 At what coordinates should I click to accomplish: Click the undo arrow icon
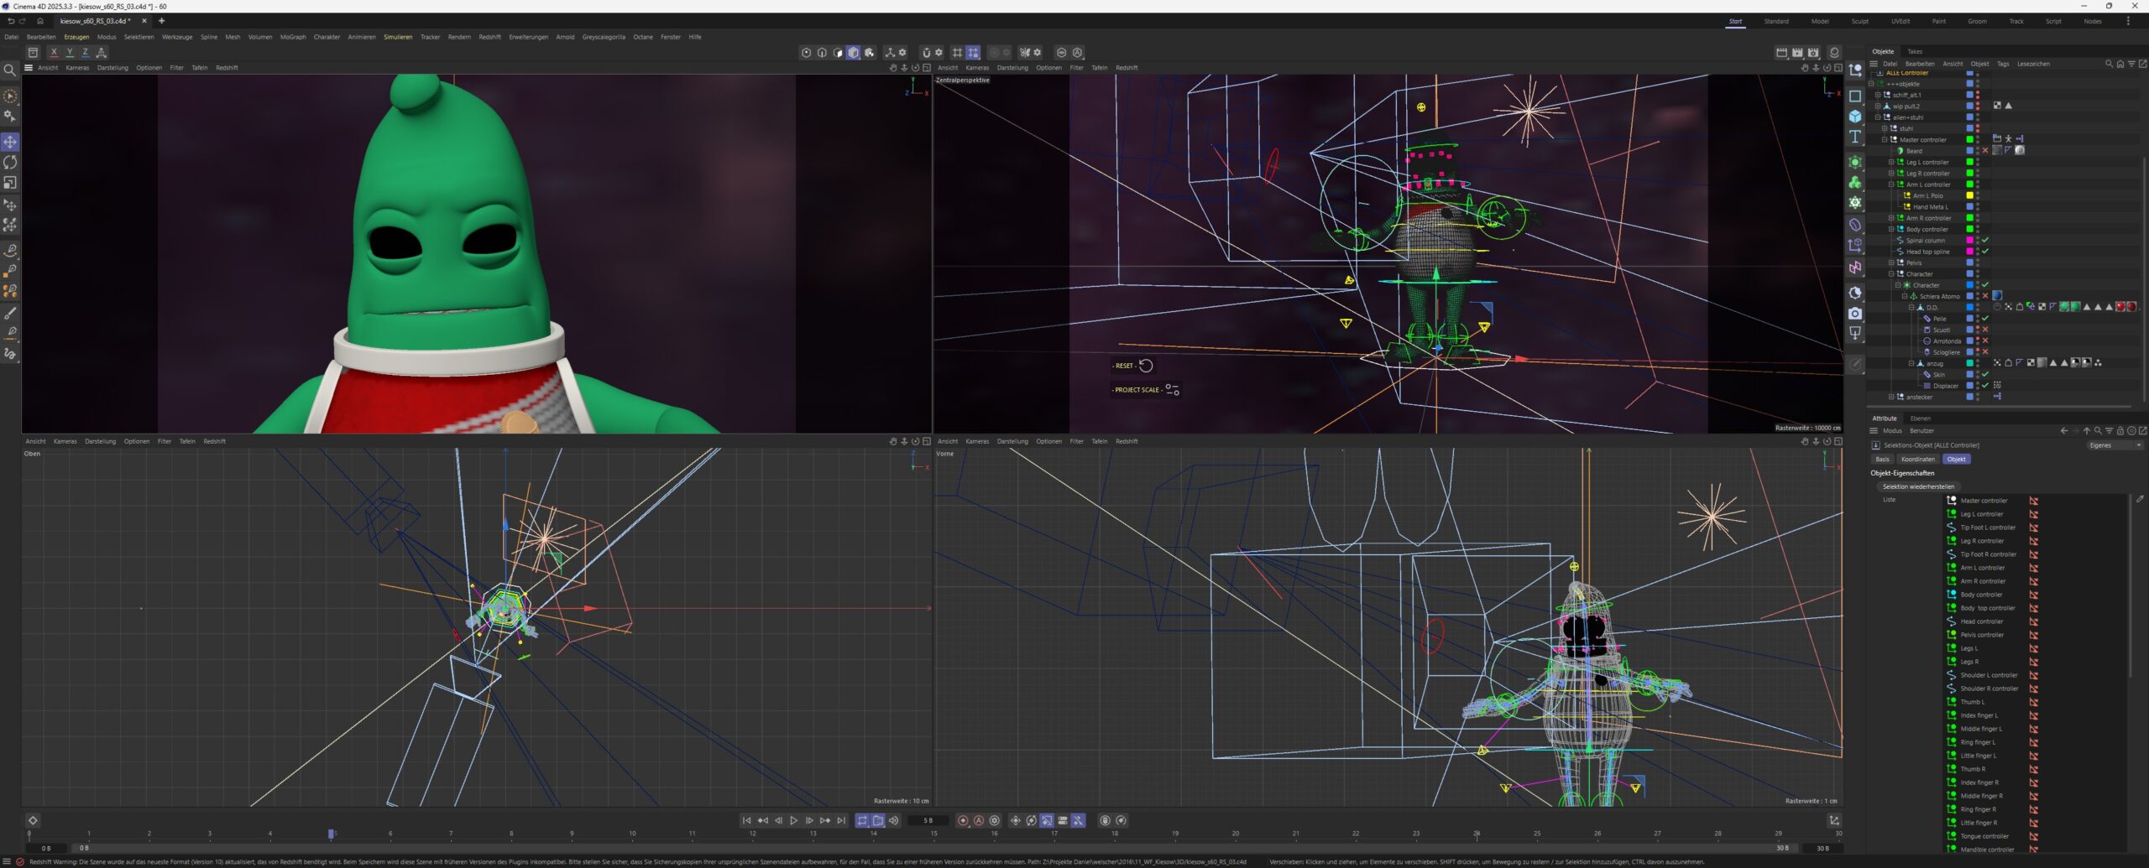click(10, 21)
